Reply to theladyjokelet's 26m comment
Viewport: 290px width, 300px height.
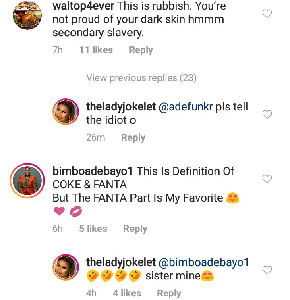pyautogui.click(x=133, y=137)
